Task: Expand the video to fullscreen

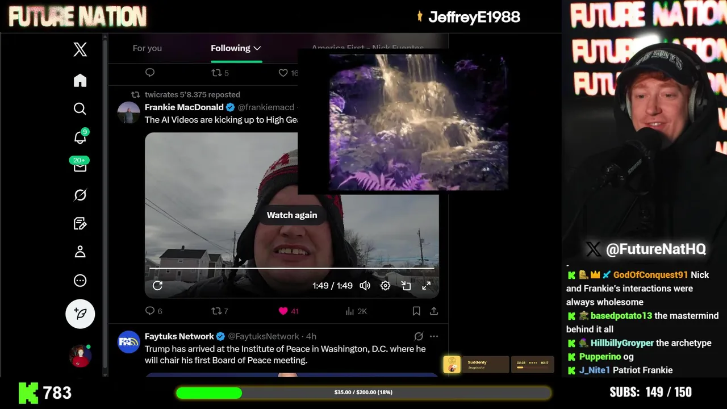Action: tap(427, 286)
